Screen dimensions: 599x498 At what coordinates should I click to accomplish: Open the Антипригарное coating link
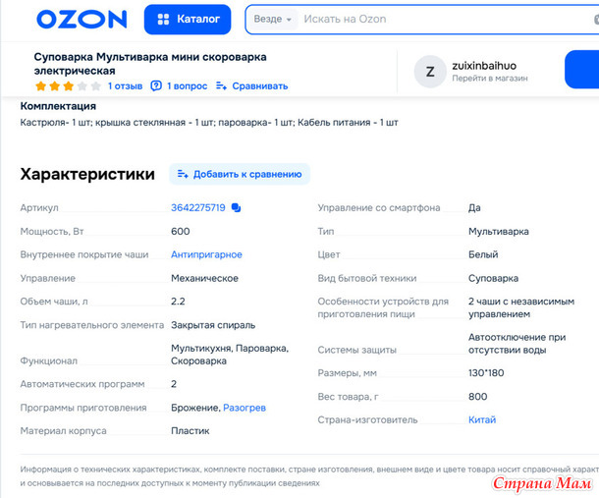click(206, 254)
